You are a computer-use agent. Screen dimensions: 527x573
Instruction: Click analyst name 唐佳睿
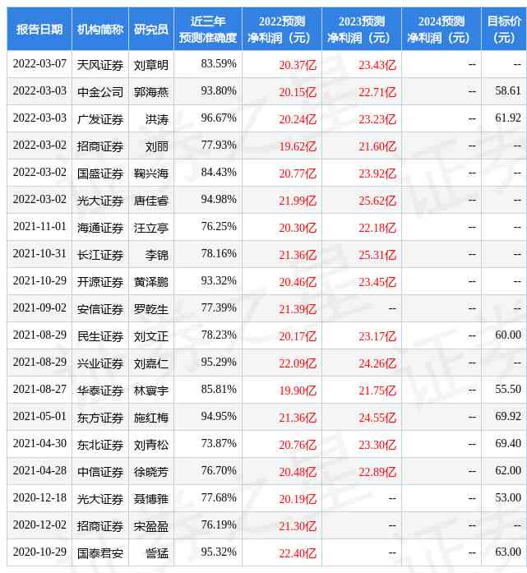pyautogui.click(x=151, y=201)
